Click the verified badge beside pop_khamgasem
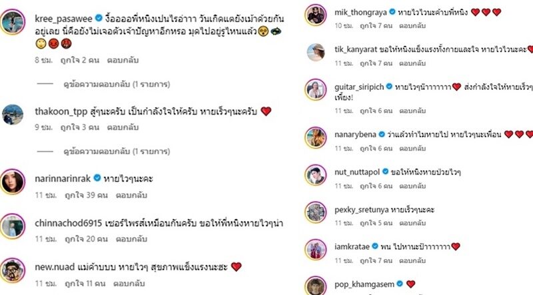The height and width of the screenshot is (295, 533). pyautogui.click(x=400, y=284)
